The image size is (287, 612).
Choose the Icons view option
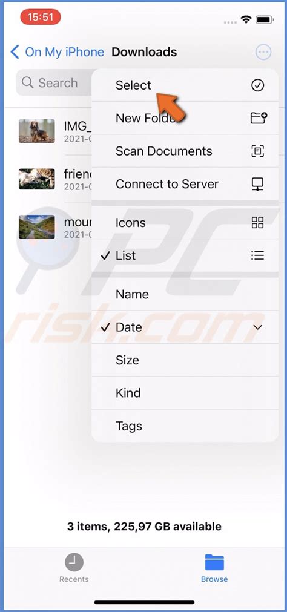coord(185,223)
